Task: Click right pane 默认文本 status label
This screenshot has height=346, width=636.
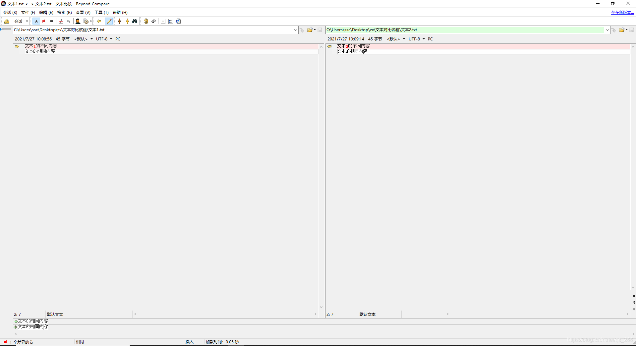Action: click(368, 315)
